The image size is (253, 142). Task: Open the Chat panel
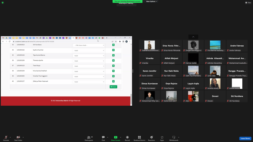[x=103, y=138]
